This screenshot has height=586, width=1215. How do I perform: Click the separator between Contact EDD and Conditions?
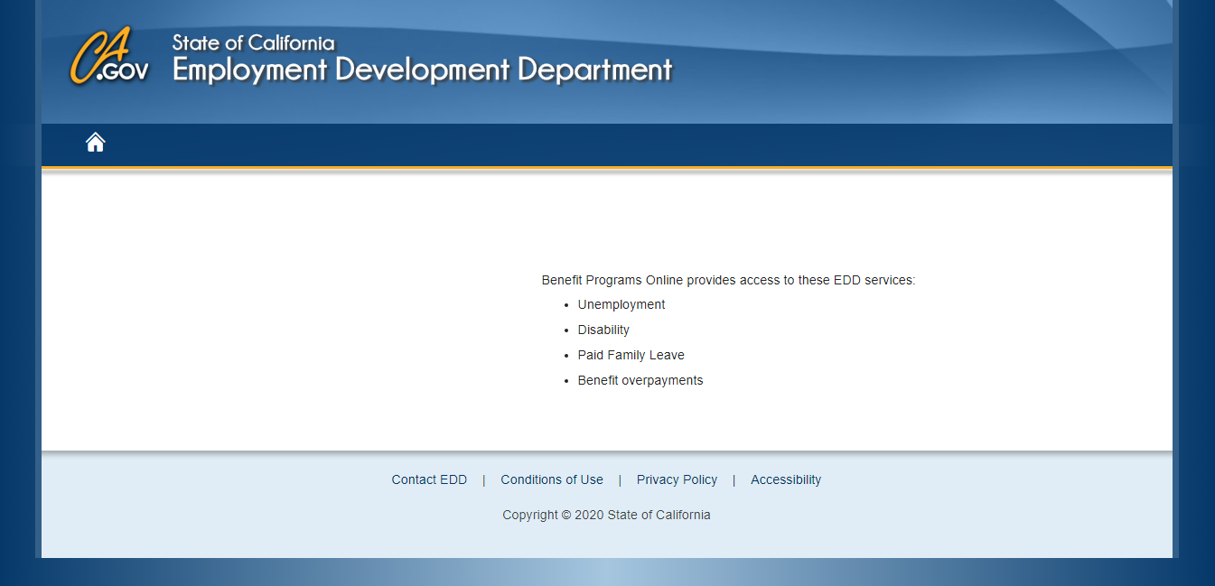(483, 479)
